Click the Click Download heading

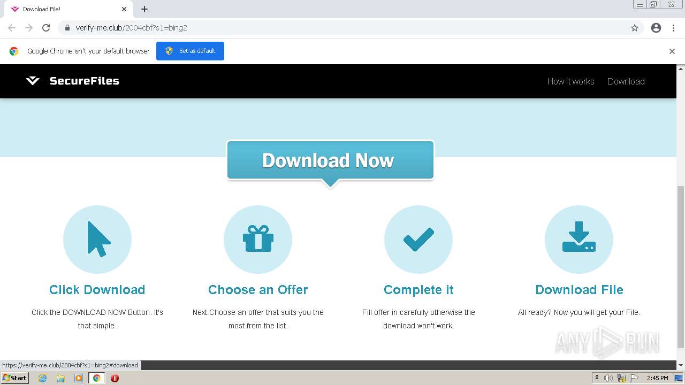pos(97,290)
